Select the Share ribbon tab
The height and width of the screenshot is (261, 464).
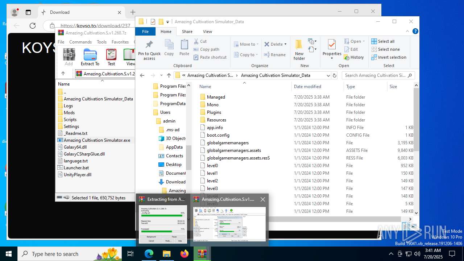pos(187,32)
